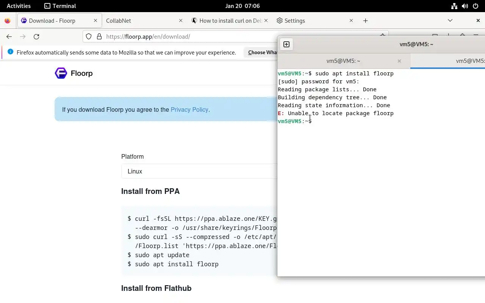Reload the current Floorp page
Image resolution: width=485 pixels, height=303 pixels.
(x=36, y=36)
